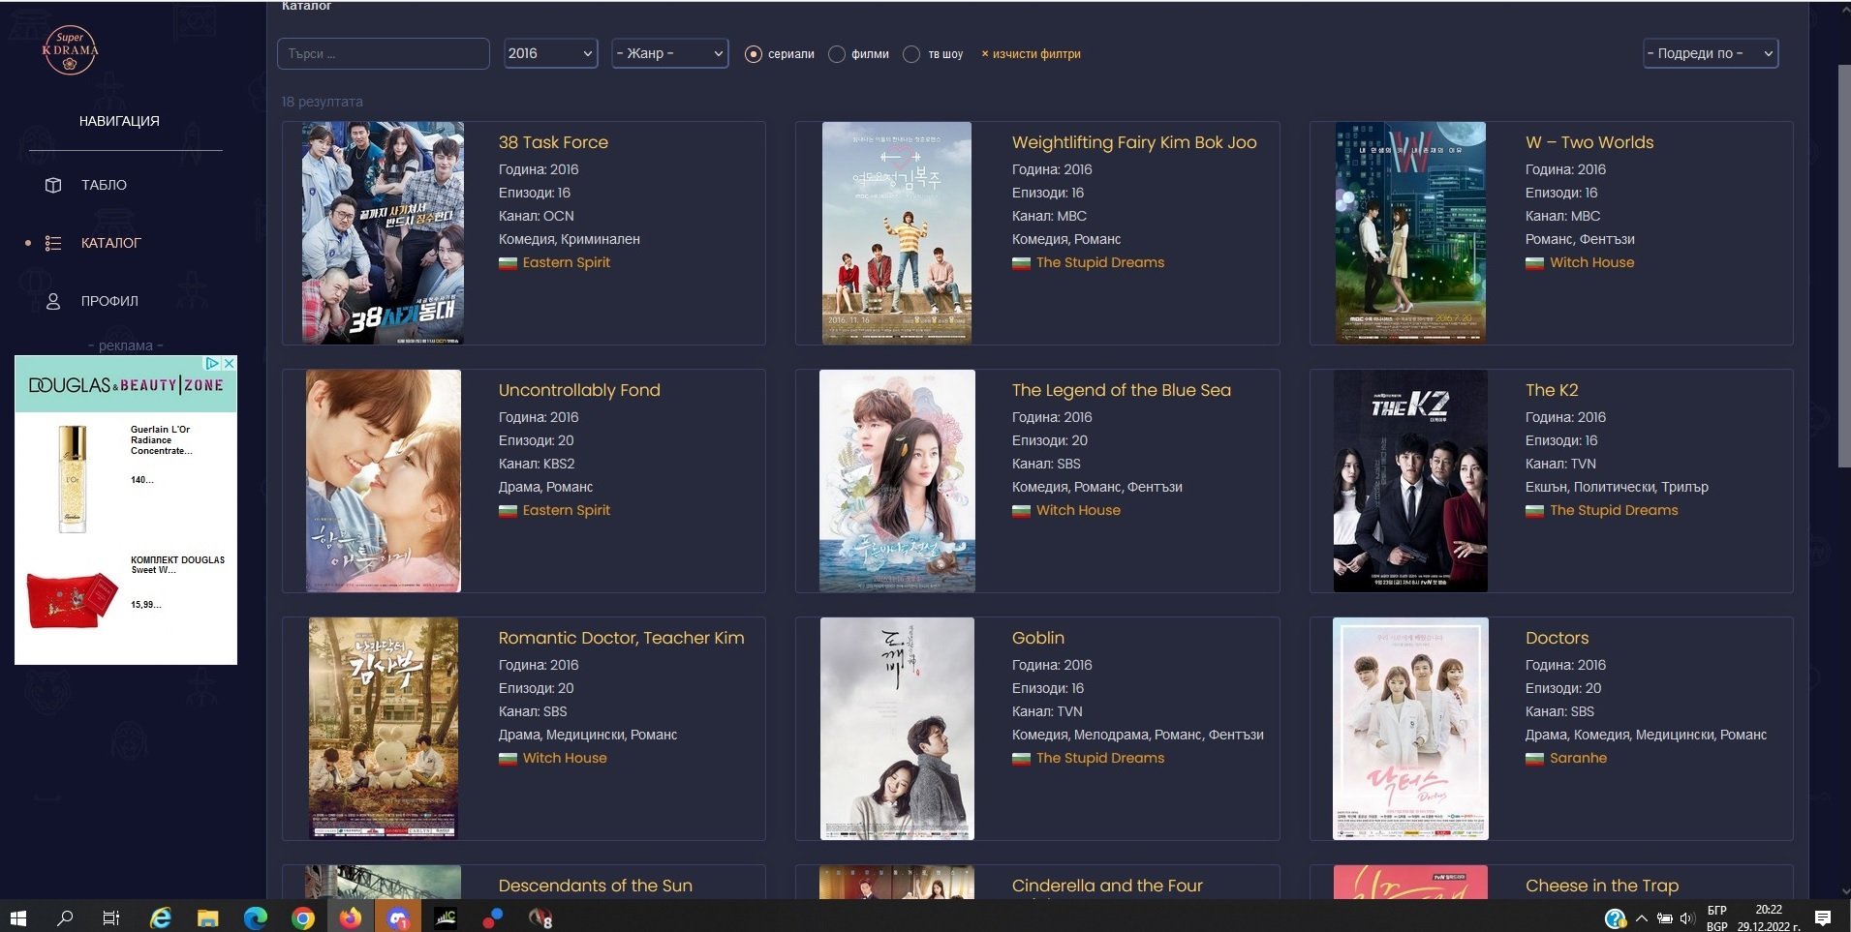Select the филми radio button

[x=837, y=54]
